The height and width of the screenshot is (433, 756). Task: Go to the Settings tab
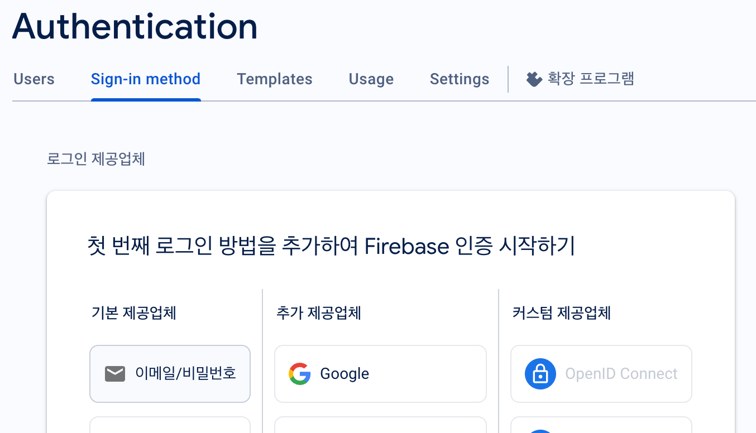[460, 79]
